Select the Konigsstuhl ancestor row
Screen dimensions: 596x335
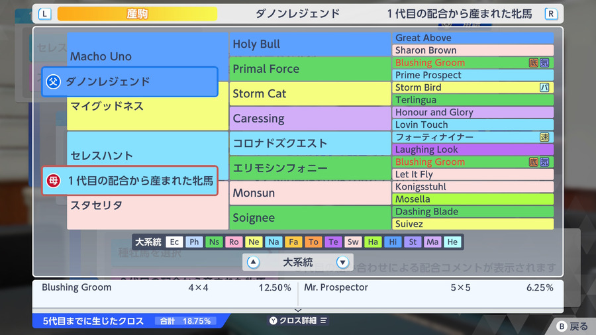[x=473, y=187]
